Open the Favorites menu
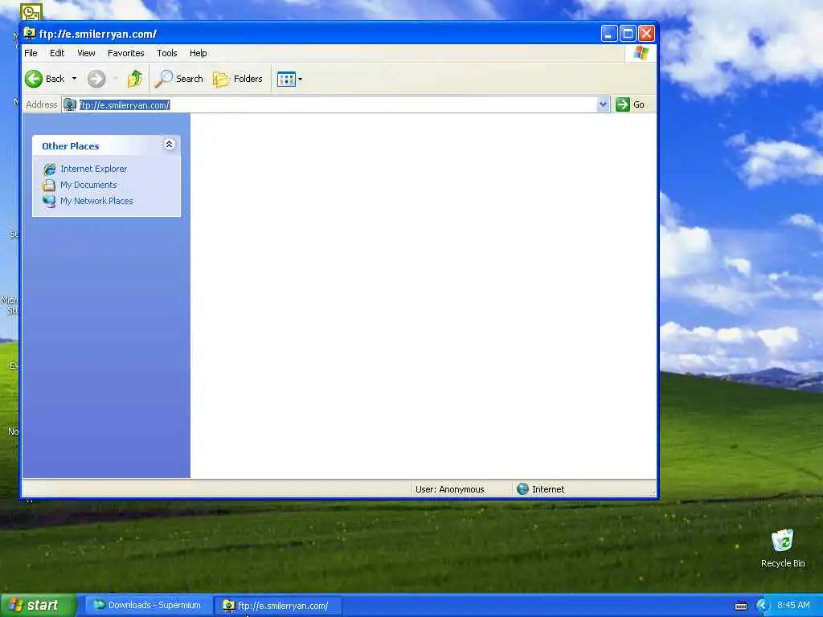The image size is (823, 617). [x=126, y=53]
